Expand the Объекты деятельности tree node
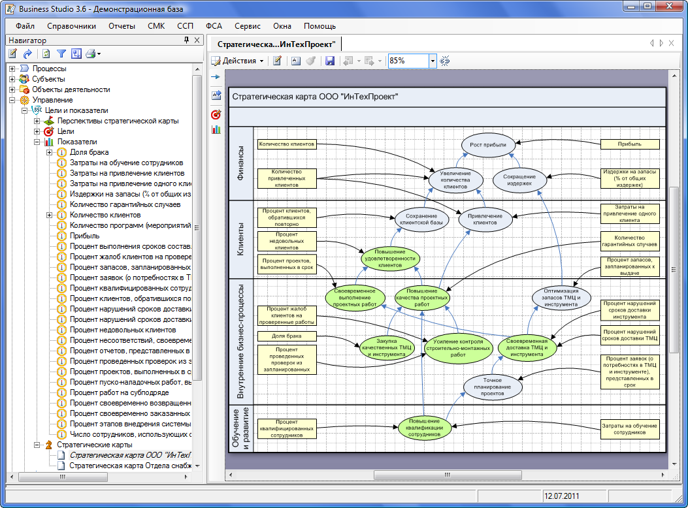The image size is (688, 508). pyautogui.click(x=12, y=90)
